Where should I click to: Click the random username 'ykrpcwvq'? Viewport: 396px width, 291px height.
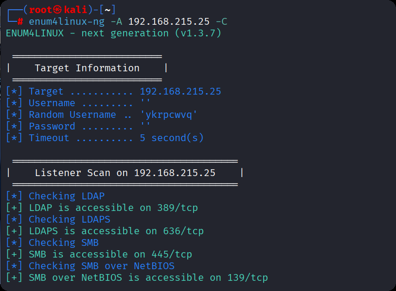coord(168,115)
